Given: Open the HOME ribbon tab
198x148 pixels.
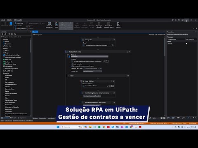Looking at the screenshot, I should [3, 20].
